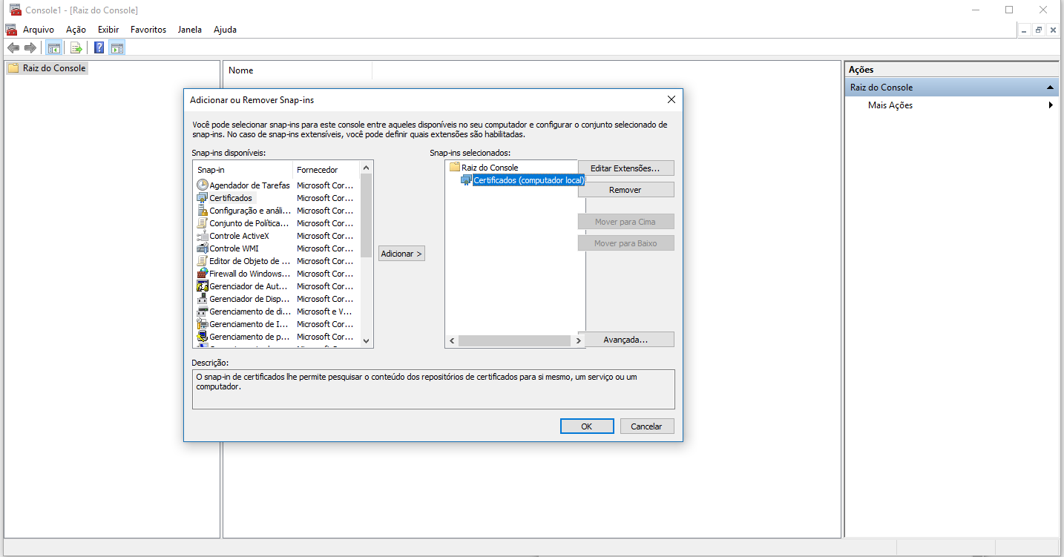
Task: Toggle Show/Hide Action Pane toolbar icon
Action: pos(116,48)
